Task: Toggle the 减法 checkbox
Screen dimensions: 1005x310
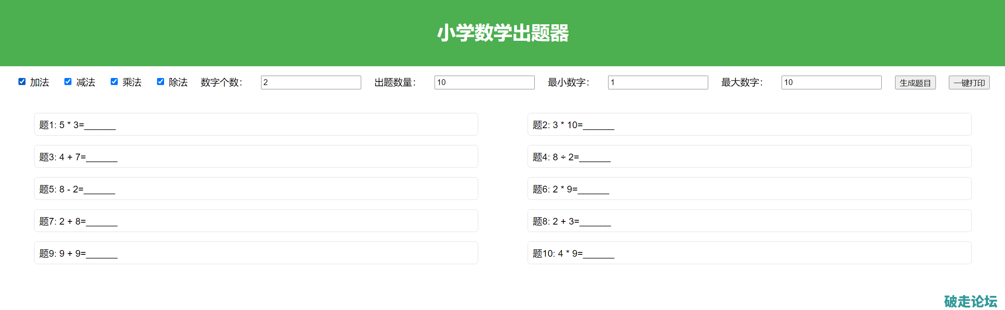Action: click(68, 82)
